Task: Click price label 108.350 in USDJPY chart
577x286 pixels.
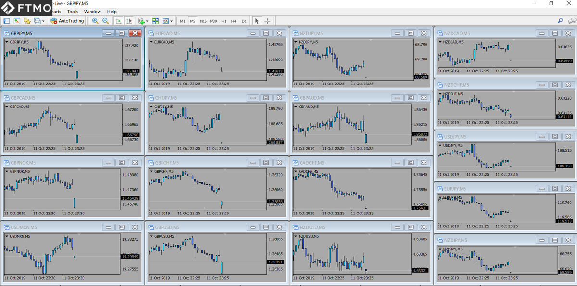Action: 564,166
